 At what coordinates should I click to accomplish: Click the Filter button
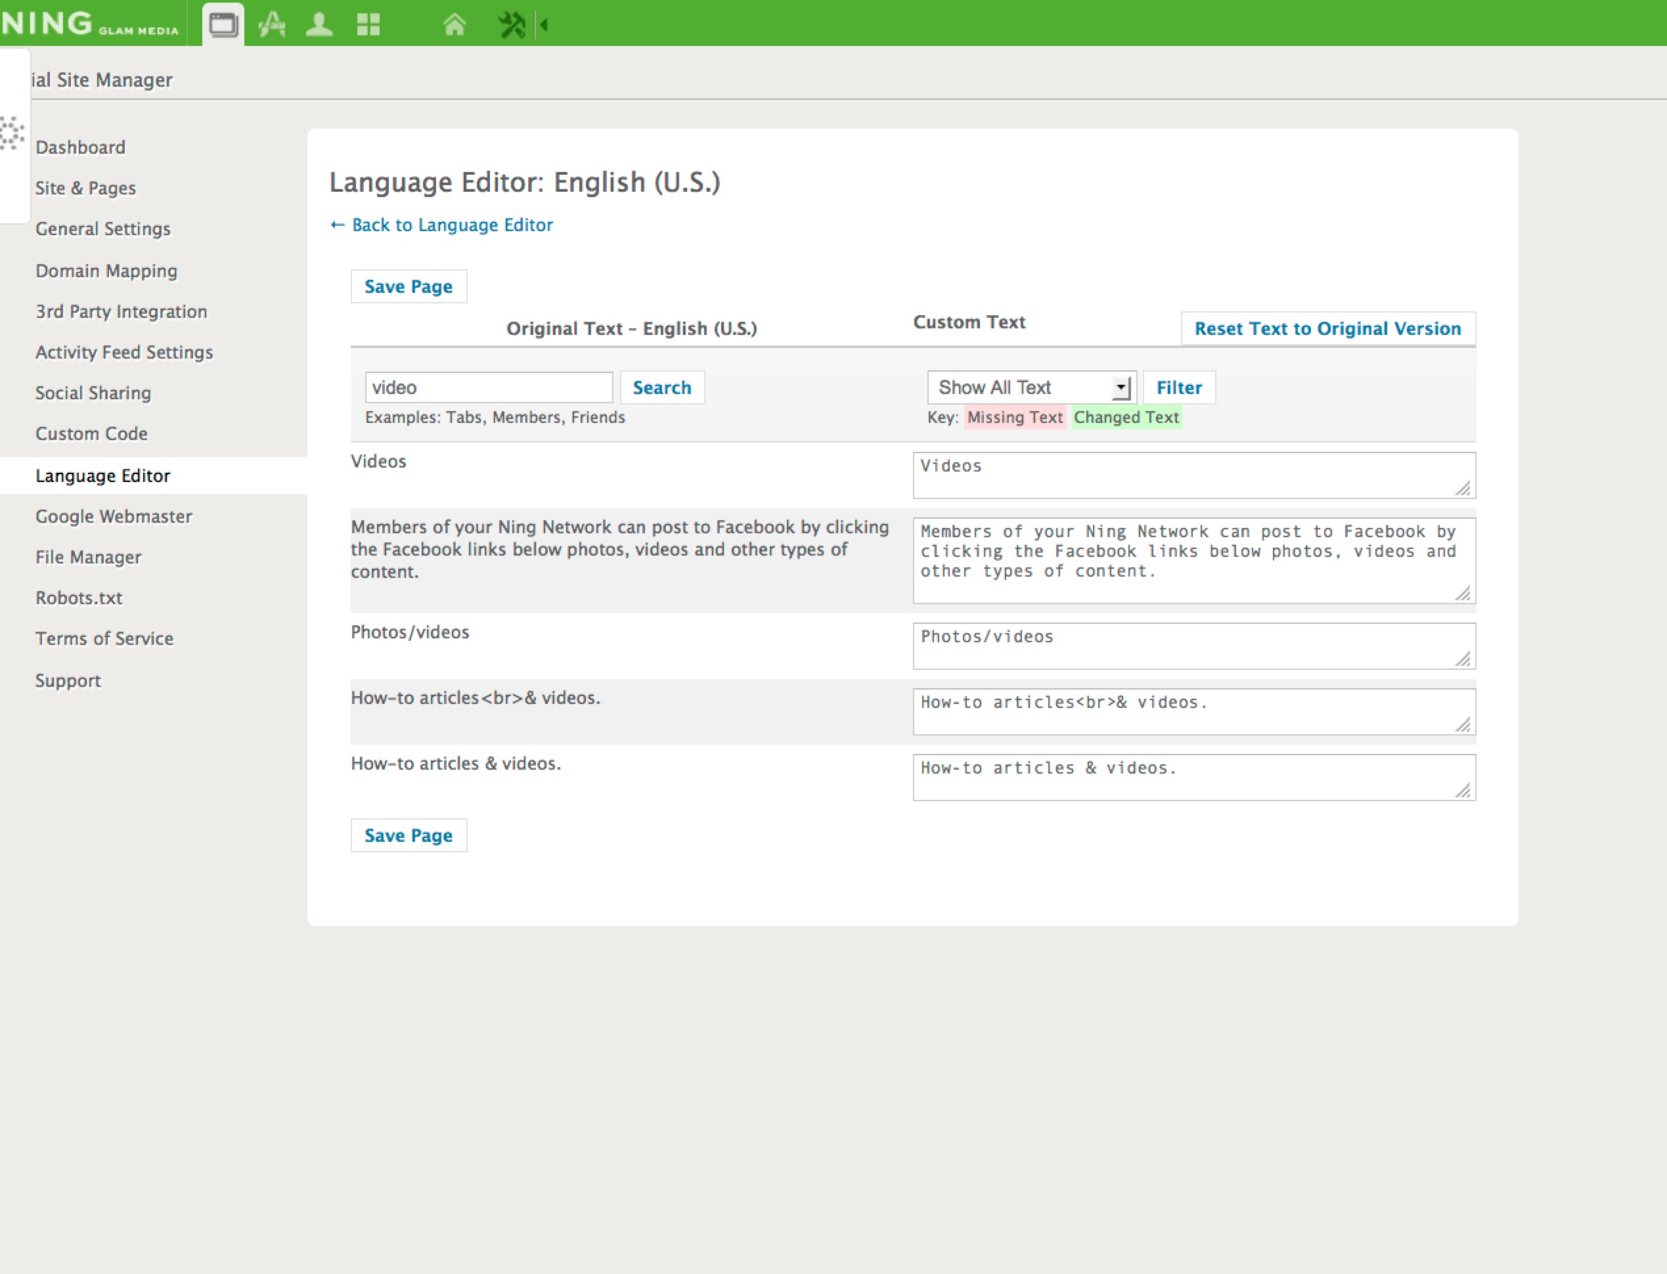[1180, 387]
